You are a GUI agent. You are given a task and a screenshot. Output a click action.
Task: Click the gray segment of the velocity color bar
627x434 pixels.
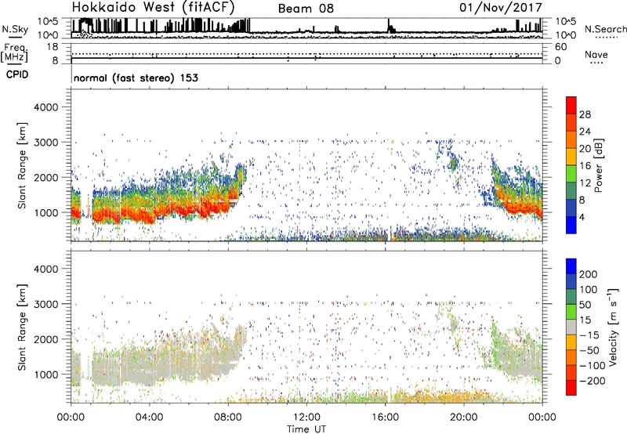(x=571, y=327)
